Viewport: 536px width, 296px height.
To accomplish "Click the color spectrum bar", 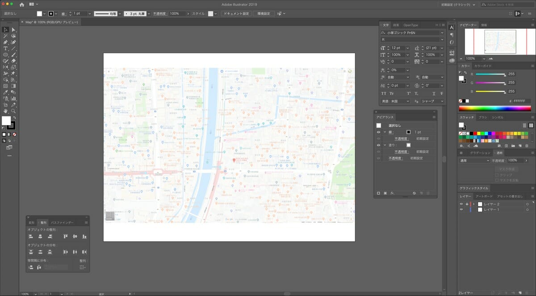I will (495, 108).
